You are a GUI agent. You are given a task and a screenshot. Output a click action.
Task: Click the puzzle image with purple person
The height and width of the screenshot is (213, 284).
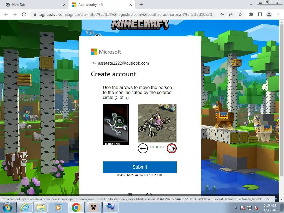coord(157,123)
